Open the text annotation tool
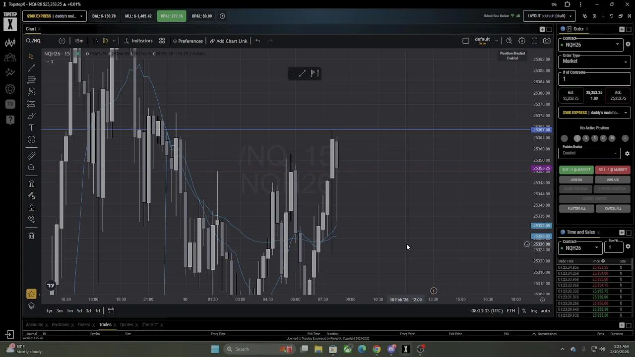Image resolution: width=635 pixels, height=357 pixels. click(x=31, y=128)
